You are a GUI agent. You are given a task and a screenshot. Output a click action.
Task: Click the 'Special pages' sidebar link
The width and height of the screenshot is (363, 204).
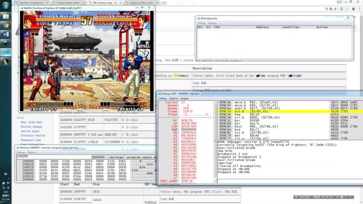click(30, 131)
